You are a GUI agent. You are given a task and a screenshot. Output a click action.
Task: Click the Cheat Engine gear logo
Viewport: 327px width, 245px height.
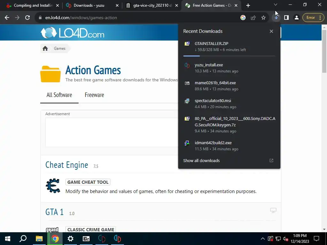click(53, 186)
